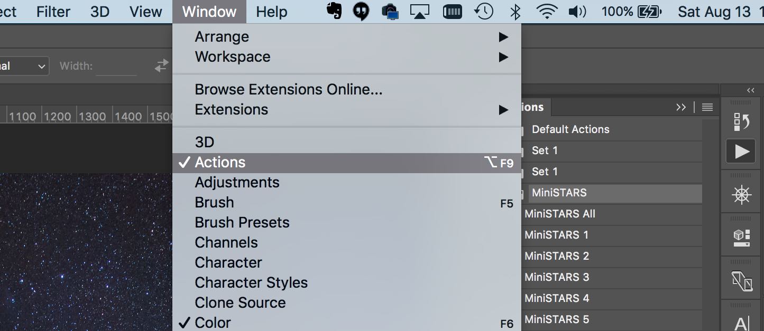Image resolution: width=764 pixels, height=331 pixels.
Task: Select the MiniSTARS 4 action
Action: [612, 298]
